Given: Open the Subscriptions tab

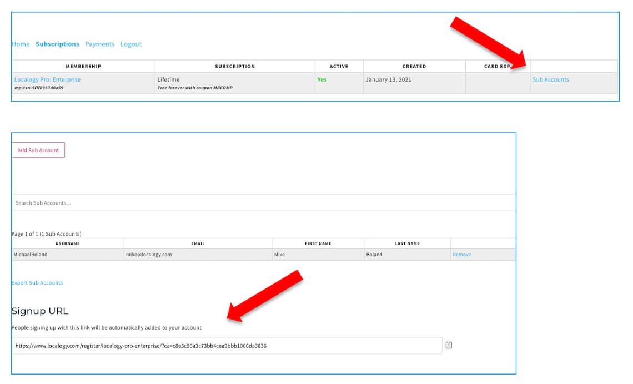Looking at the screenshot, I should click(57, 44).
